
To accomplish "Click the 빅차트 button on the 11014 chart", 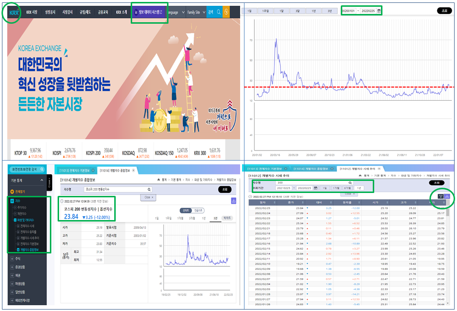I will (x=227, y=218).
